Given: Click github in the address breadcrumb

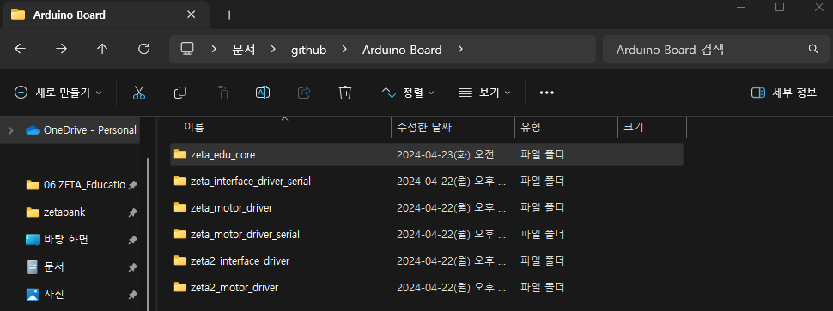Looking at the screenshot, I should 308,50.
